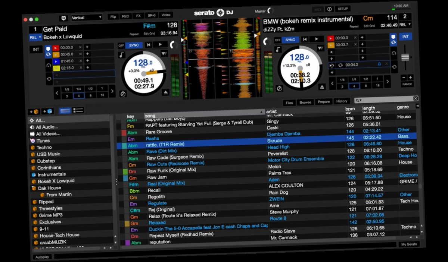Click deck 1 keylock musical note icon

click(122, 55)
